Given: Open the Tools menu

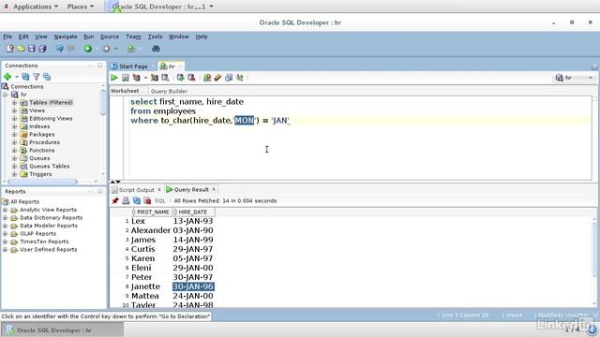Looking at the screenshot, I should click(x=155, y=37).
